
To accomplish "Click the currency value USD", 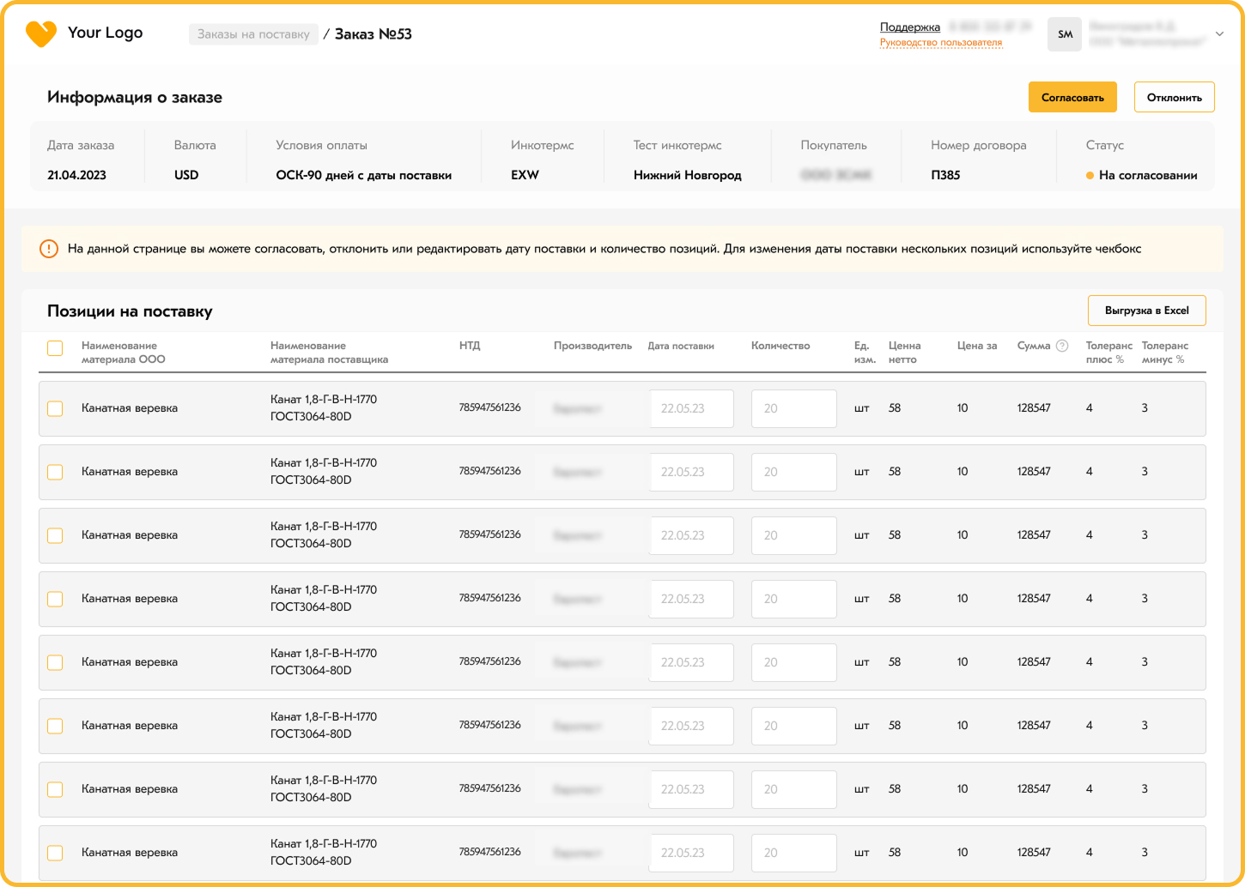I will [186, 175].
